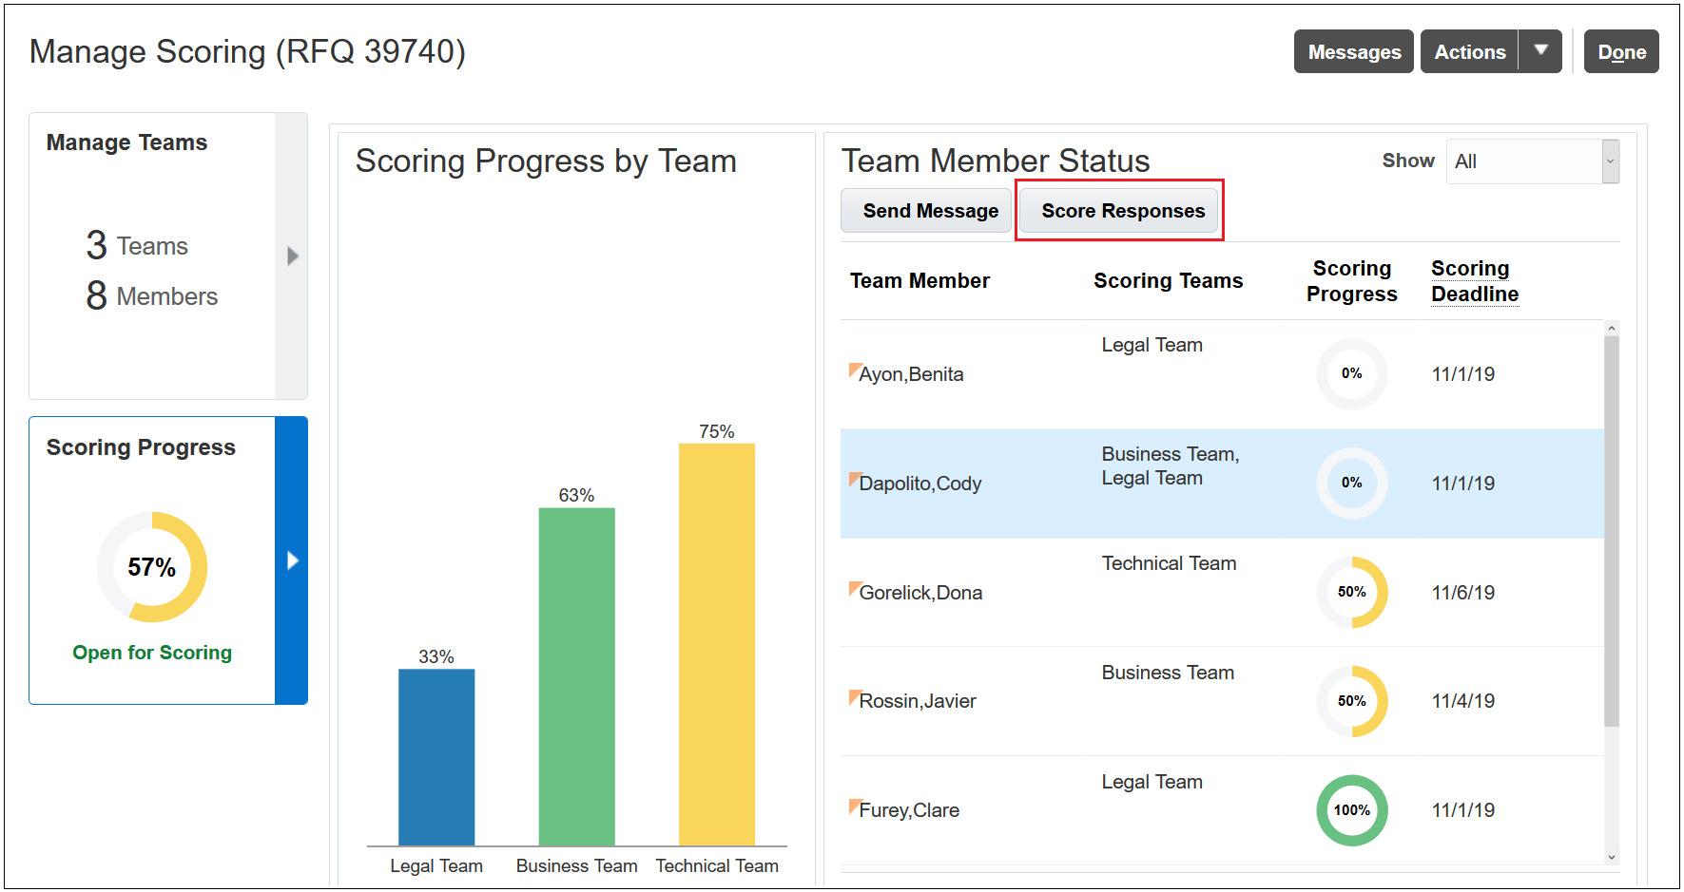
Task: Click the orange flag icon beside Dapolito,Cody
Action: pyautogui.click(x=854, y=479)
